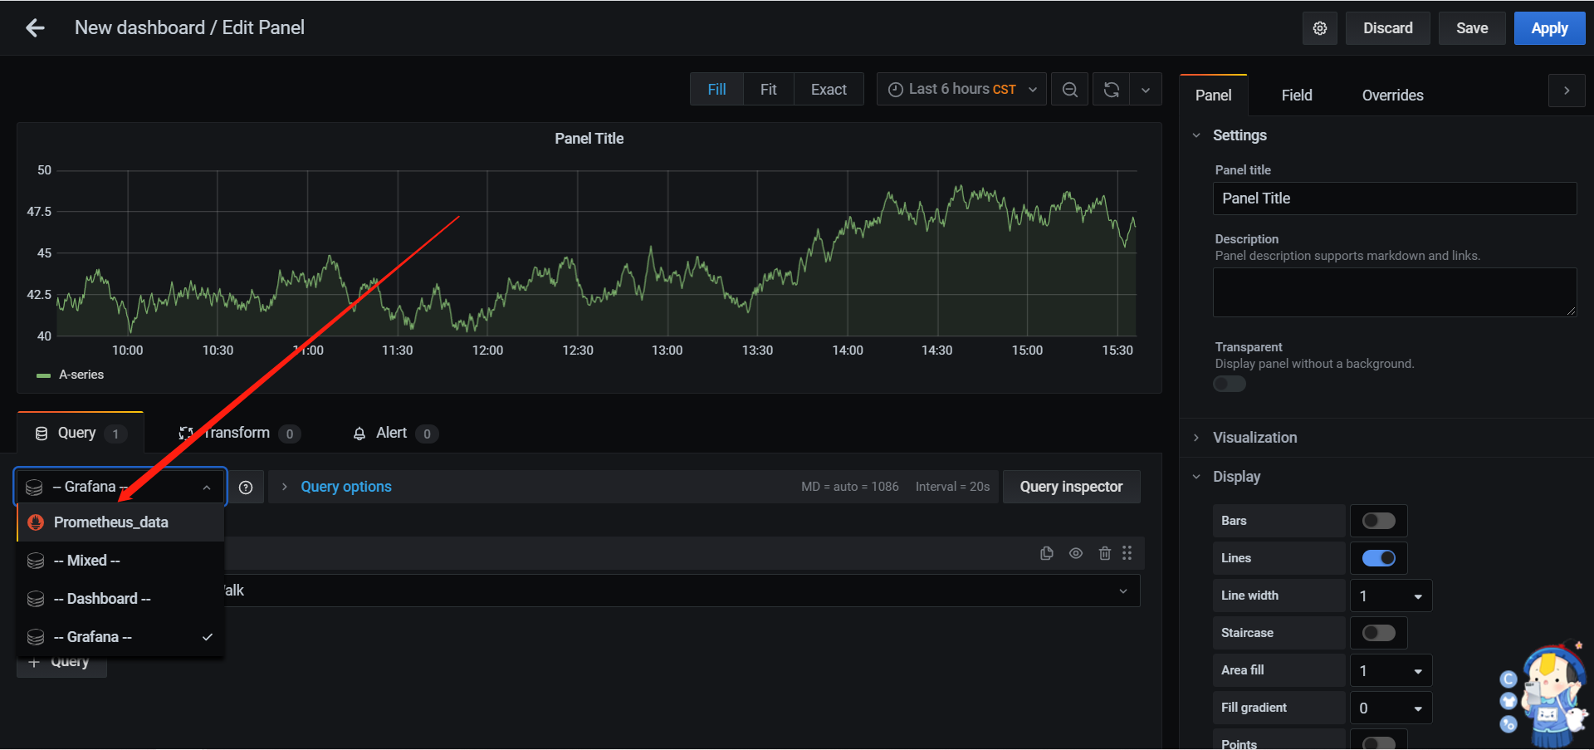This screenshot has height=750, width=1594.
Task: Select Prometheus_data data source
Action: click(x=121, y=522)
